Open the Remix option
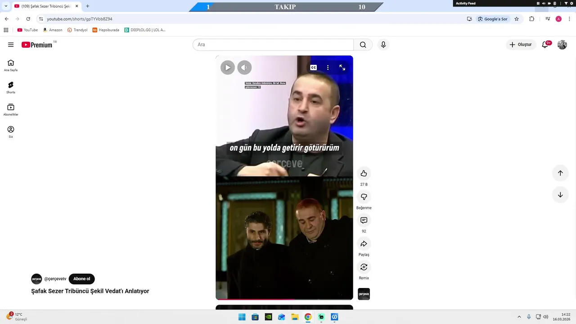Screen dimensions: 576x324 364,267
